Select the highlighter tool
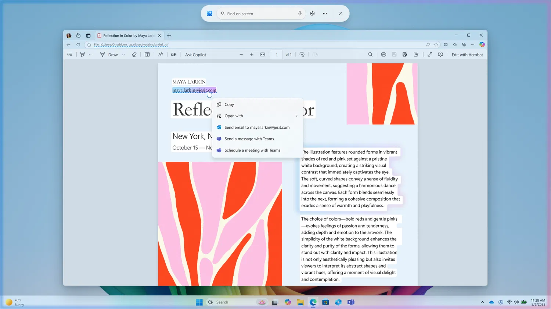Viewport: 551px width, 309px height. [82, 54]
